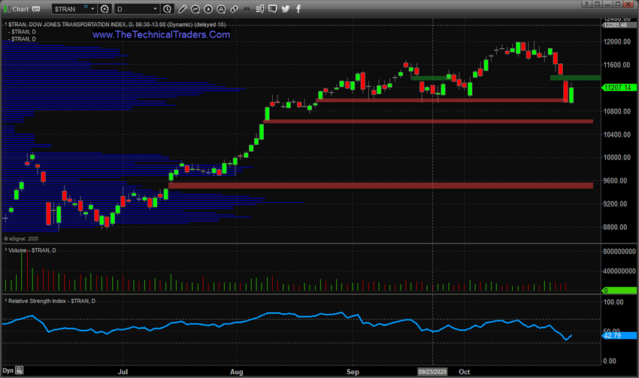Click the 12000.00 price axis label

[x=617, y=41]
